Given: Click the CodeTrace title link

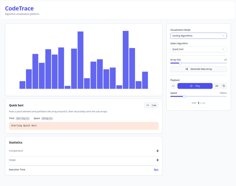Looking at the screenshot, I should tap(19, 9).
